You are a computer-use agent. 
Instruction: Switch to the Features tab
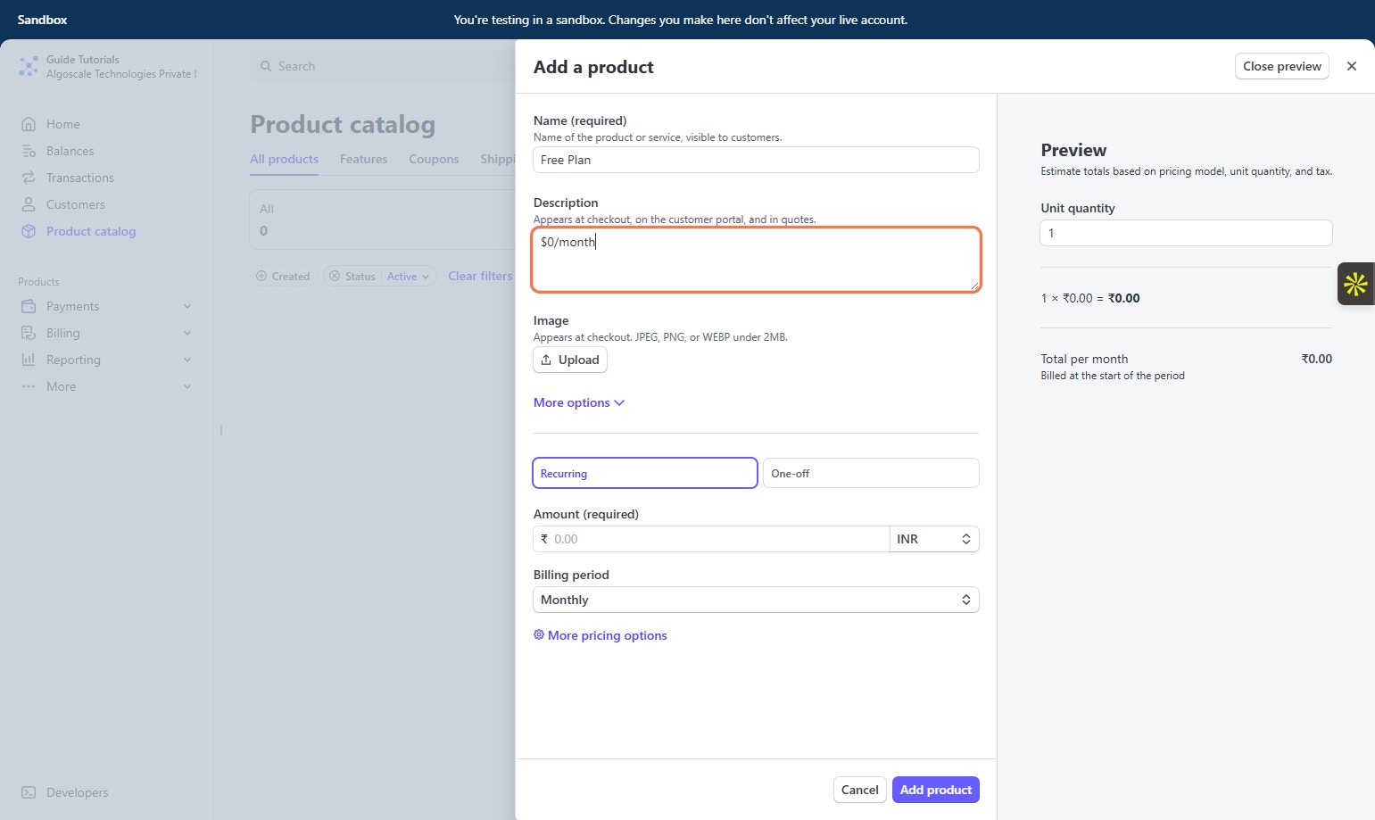click(363, 159)
